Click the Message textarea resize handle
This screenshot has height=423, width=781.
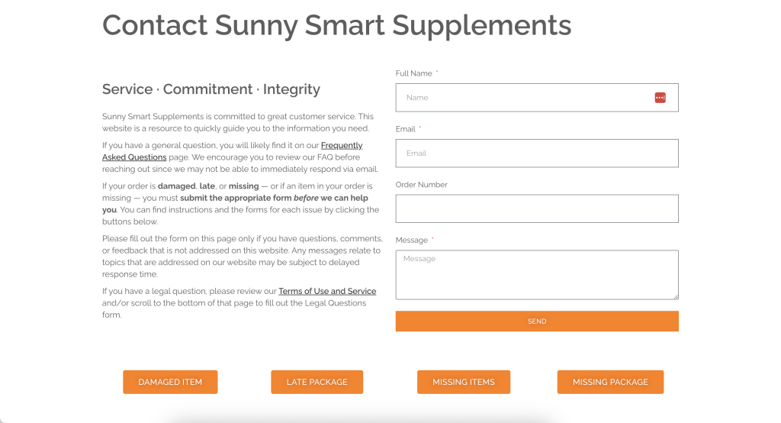click(676, 297)
